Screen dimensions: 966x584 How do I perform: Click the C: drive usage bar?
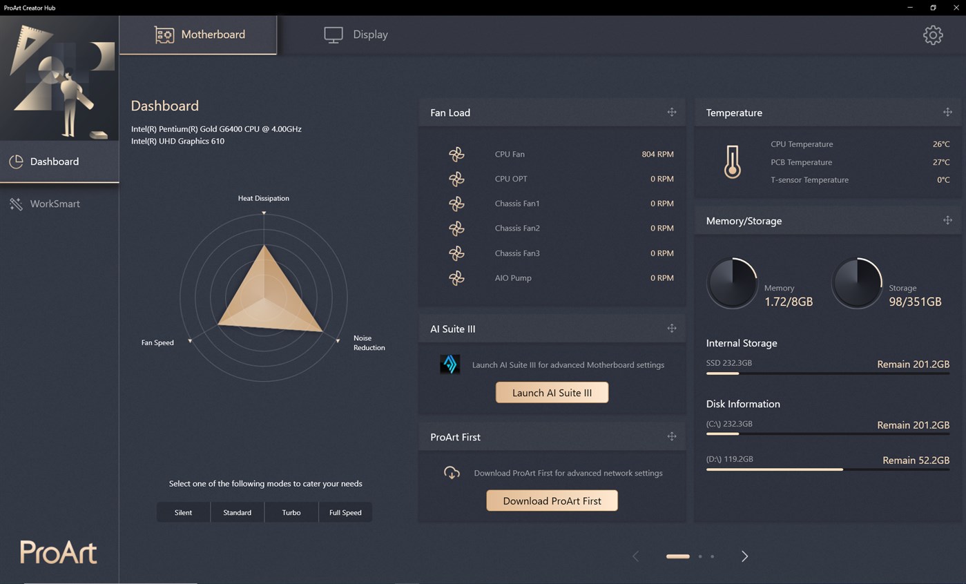[x=828, y=434]
